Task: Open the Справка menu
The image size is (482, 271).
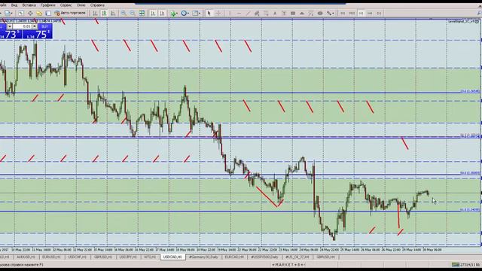Action: pyautogui.click(x=97, y=5)
